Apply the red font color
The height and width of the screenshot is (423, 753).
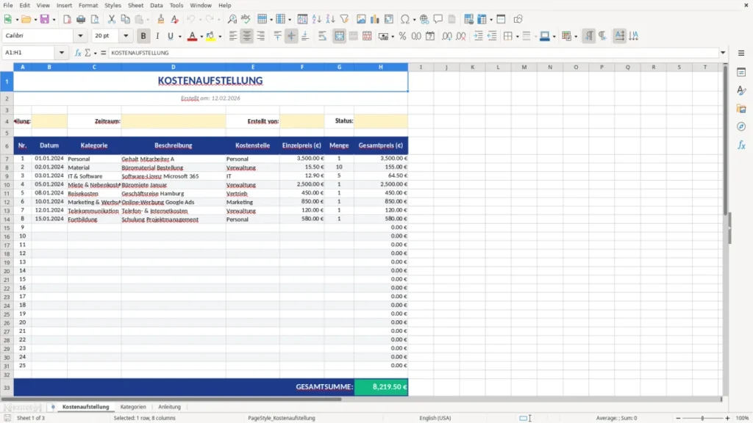click(192, 36)
